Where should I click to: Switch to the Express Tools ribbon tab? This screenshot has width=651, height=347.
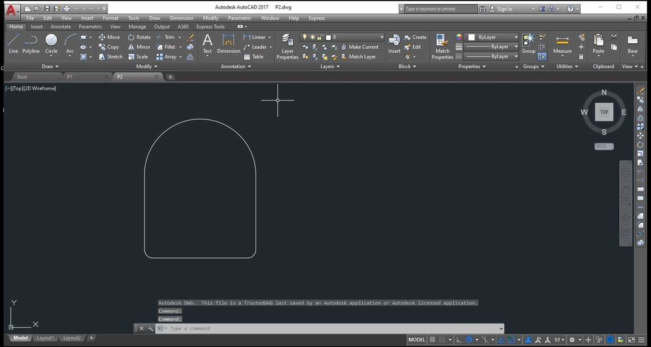coord(210,27)
